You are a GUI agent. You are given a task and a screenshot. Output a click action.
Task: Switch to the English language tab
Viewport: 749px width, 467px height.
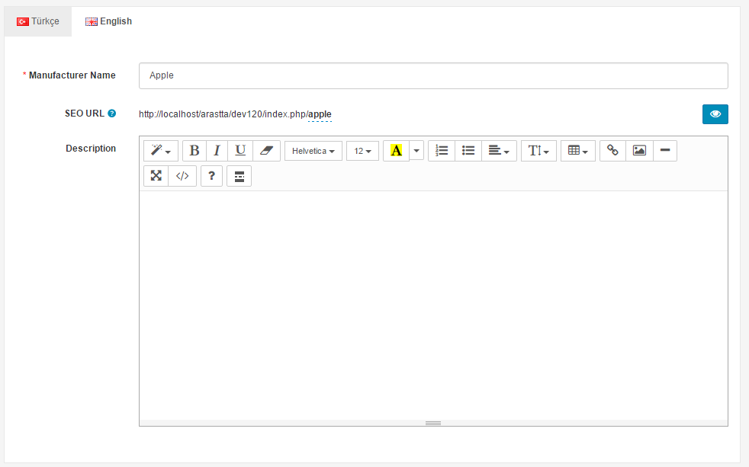click(109, 21)
